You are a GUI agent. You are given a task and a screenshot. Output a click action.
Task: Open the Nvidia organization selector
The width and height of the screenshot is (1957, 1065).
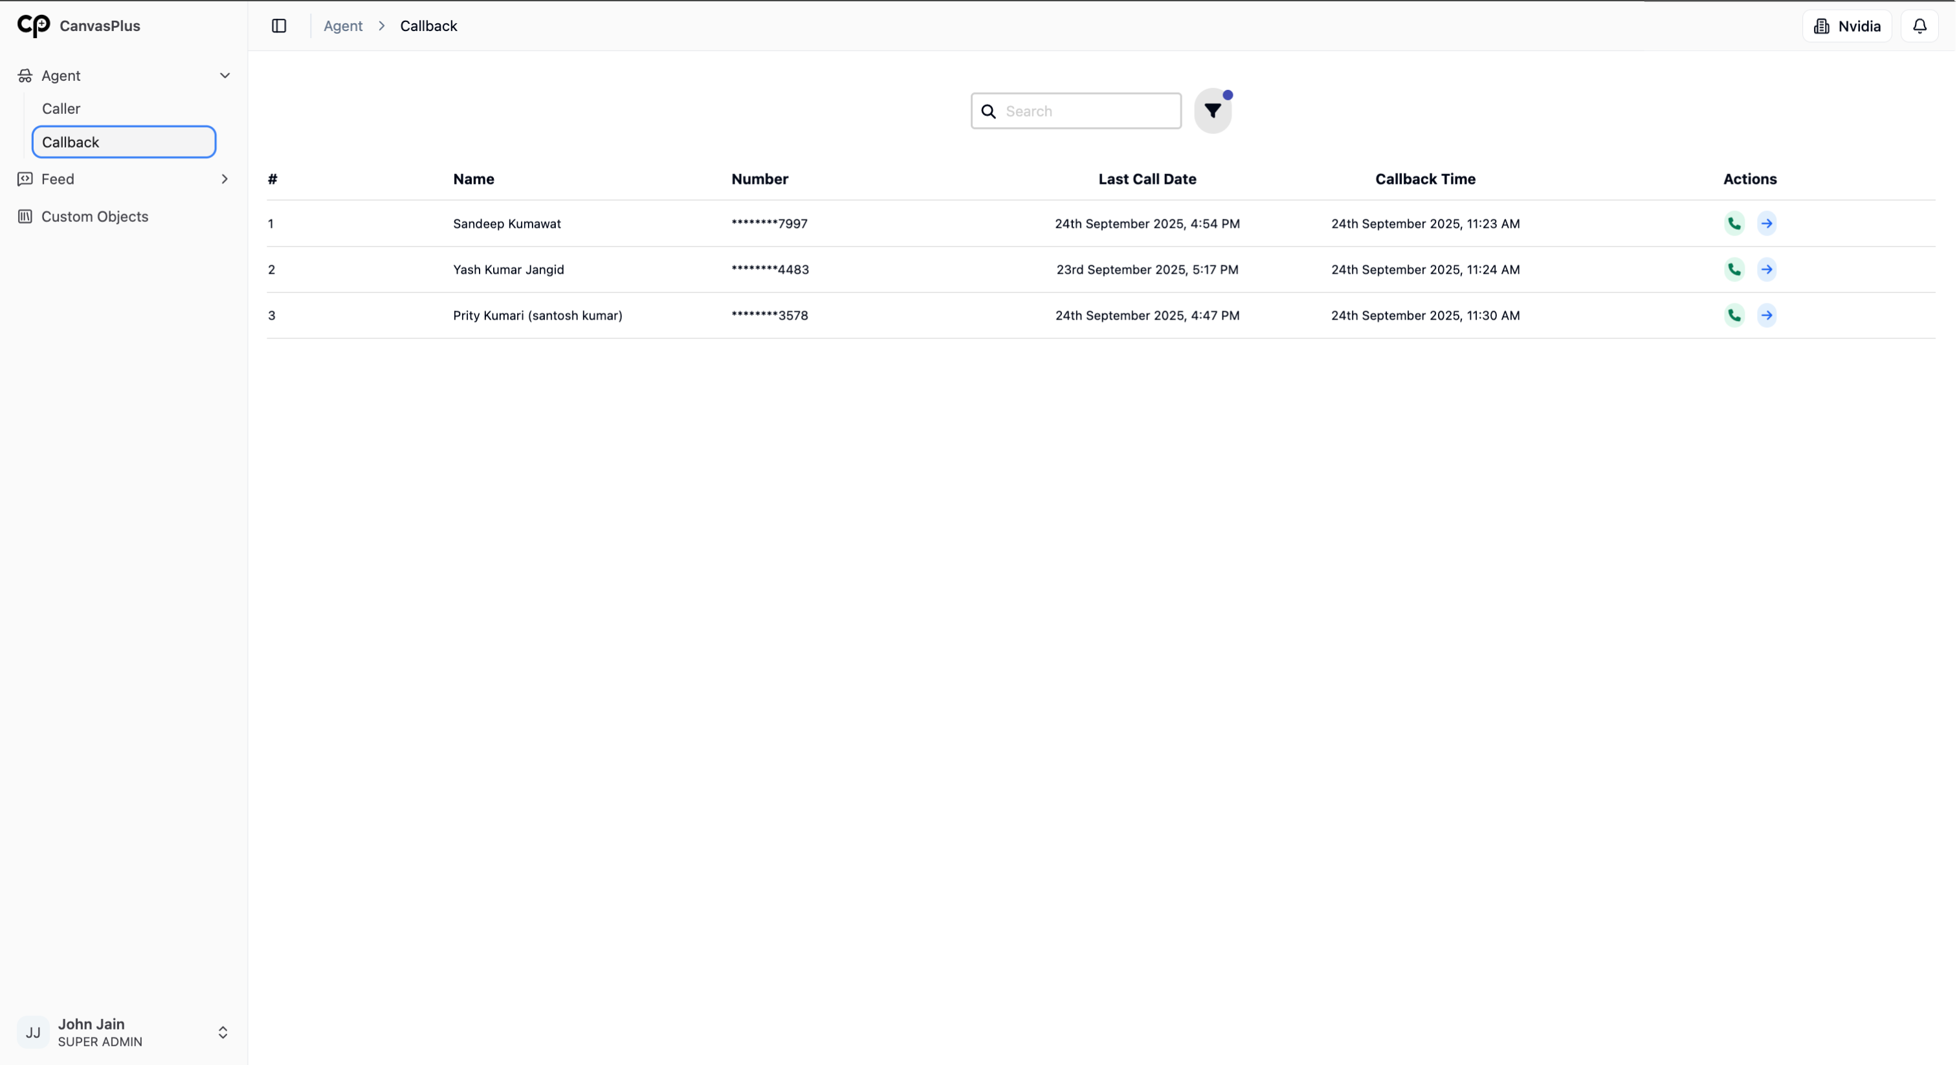click(x=1848, y=26)
